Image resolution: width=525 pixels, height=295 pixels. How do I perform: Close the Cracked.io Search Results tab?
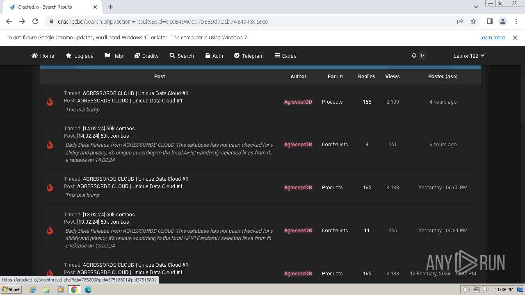(x=95, y=7)
